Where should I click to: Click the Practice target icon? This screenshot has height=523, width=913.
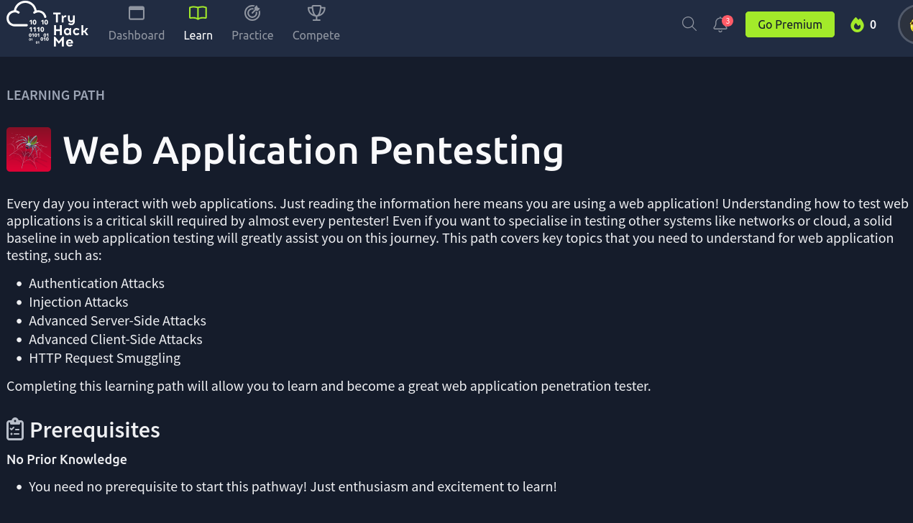pyautogui.click(x=252, y=13)
